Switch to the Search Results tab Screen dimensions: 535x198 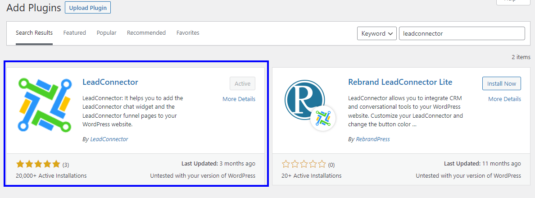click(x=34, y=33)
